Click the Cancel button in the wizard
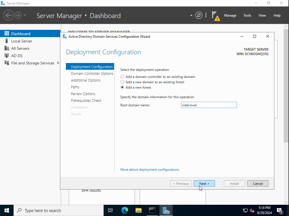The image size is (289, 216). pos(258,183)
